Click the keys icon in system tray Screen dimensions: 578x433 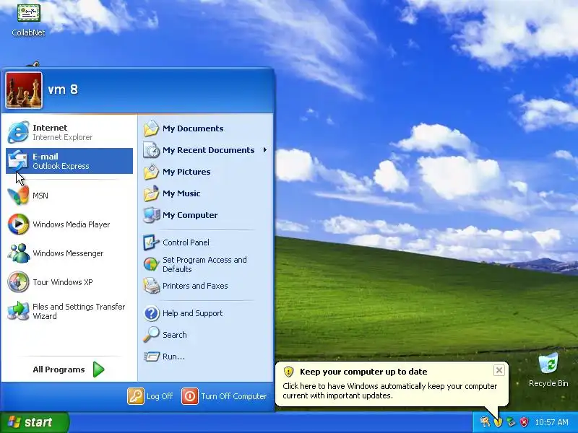[485, 422]
